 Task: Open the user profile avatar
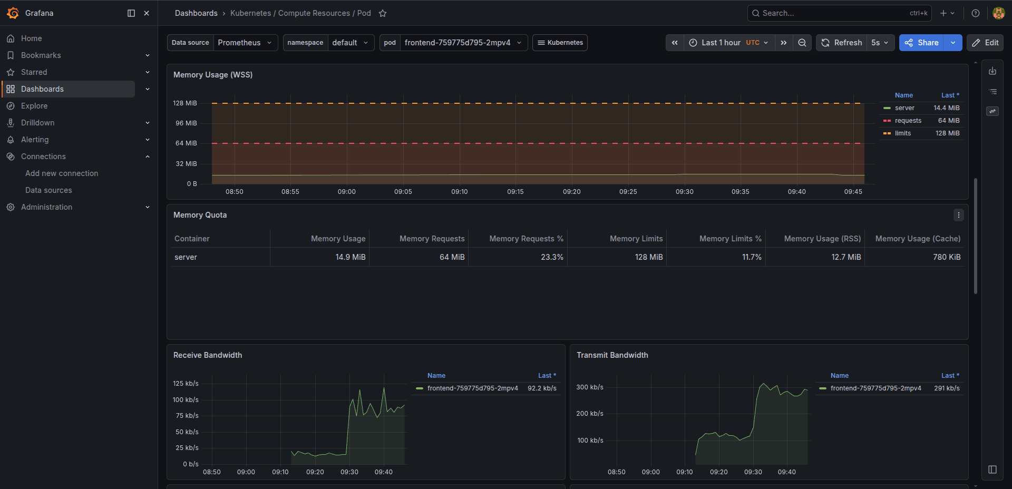click(x=998, y=13)
